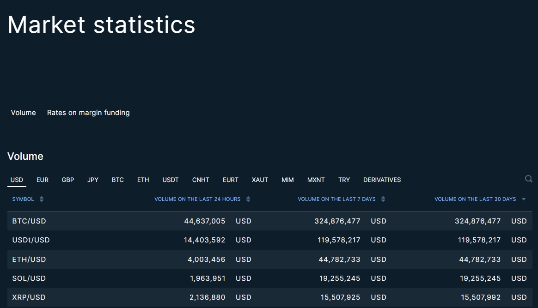Select the GBP tab
This screenshot has width=538, height=308.
[x=68, y=180]
